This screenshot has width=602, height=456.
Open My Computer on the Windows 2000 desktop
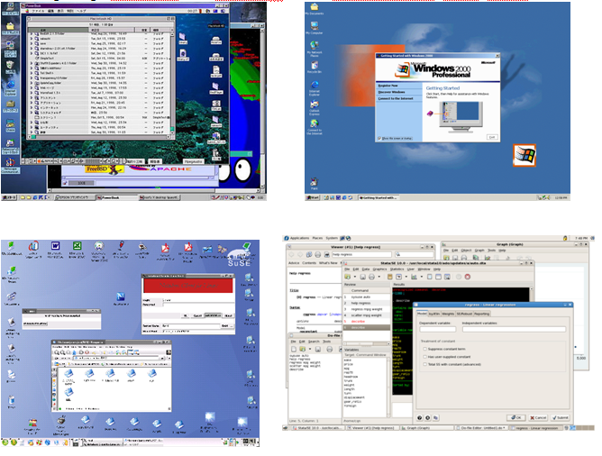click(315, 26)
